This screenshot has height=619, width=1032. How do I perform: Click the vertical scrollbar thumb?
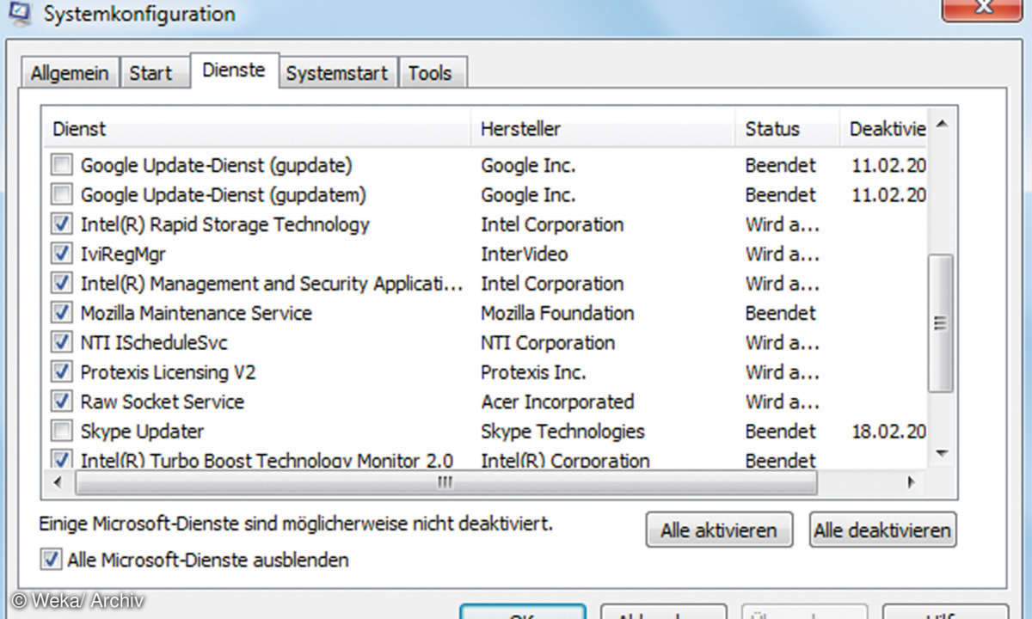click(x=941, y=323)
